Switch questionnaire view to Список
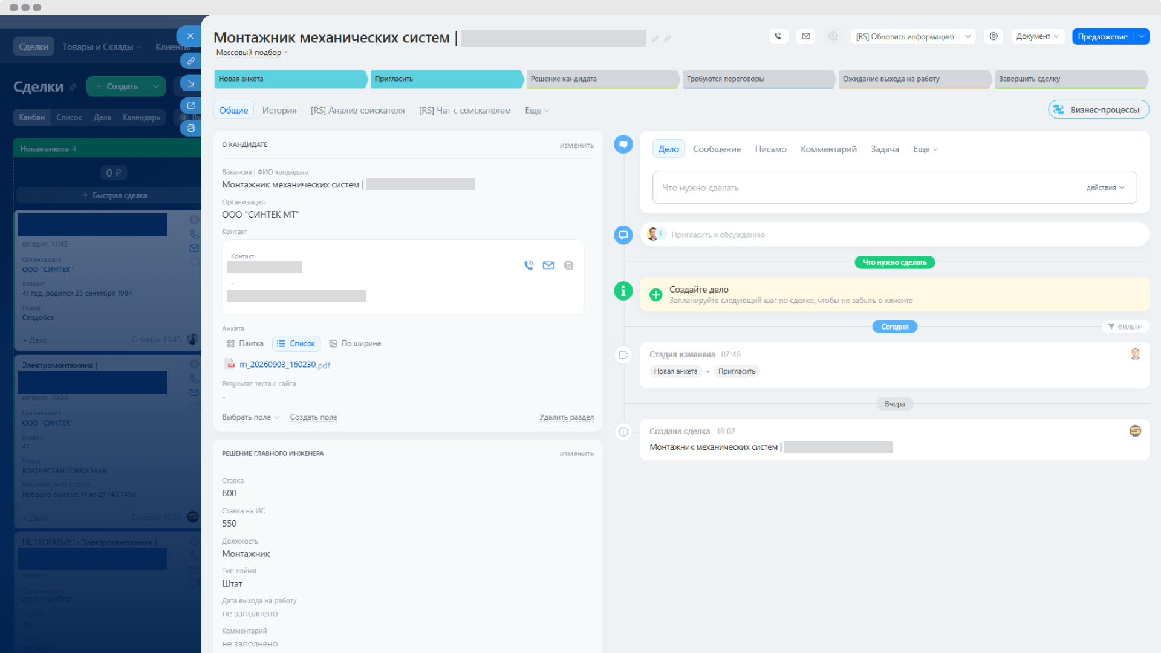Viewport: 1161px width, 653px height. pos(296,343)
